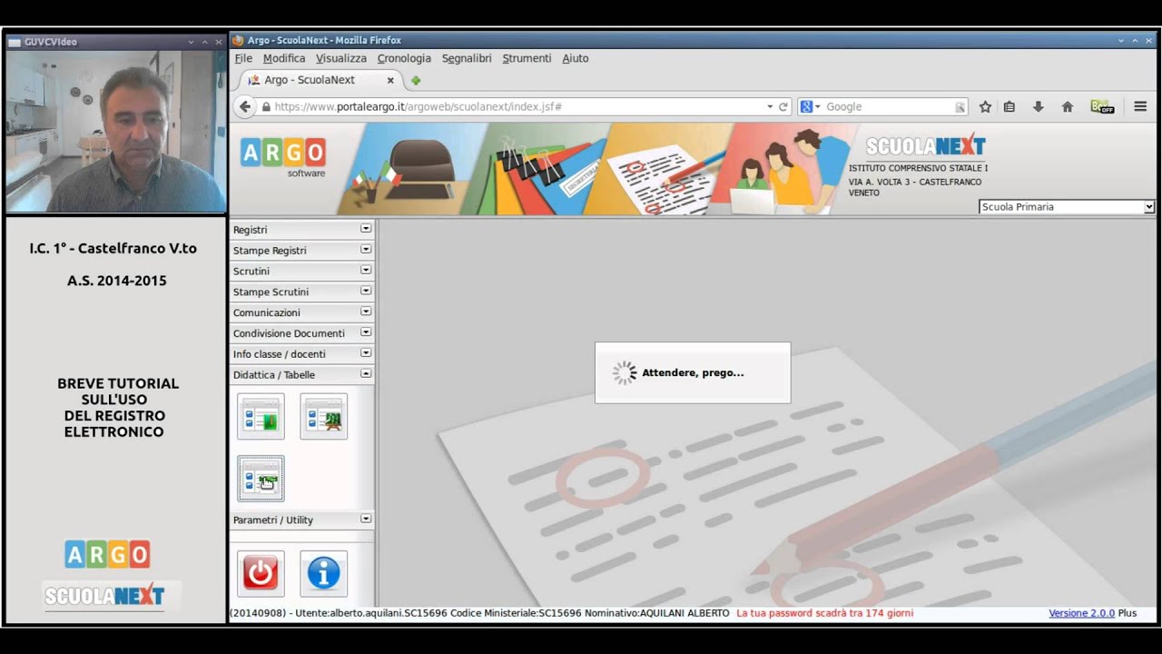This screenshot has width=1162, height=654.
Task: Open the green ruler table icon under Didattica
Action: [x=261, y=417]
